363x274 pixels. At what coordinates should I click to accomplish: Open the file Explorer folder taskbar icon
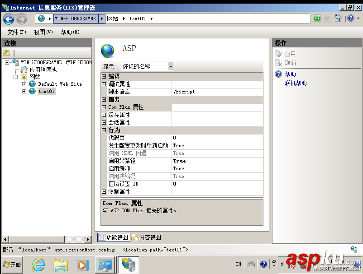(x=61, y=265)
